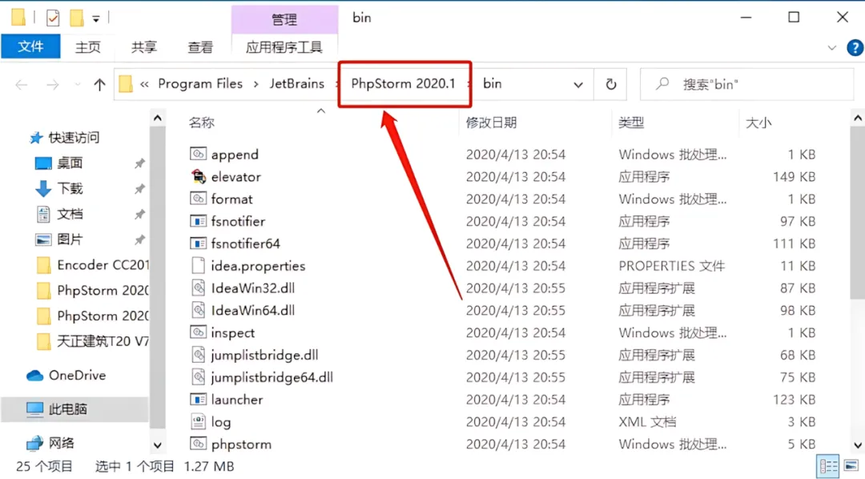Click PROPERTIES 文件 type of idea.properties
The image size is (865, 479).
[x=671, y=266]
